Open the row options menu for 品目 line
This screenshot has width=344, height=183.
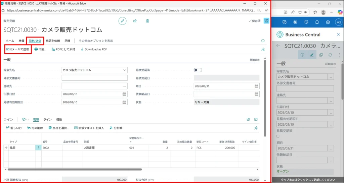click(x=38, y=148)
